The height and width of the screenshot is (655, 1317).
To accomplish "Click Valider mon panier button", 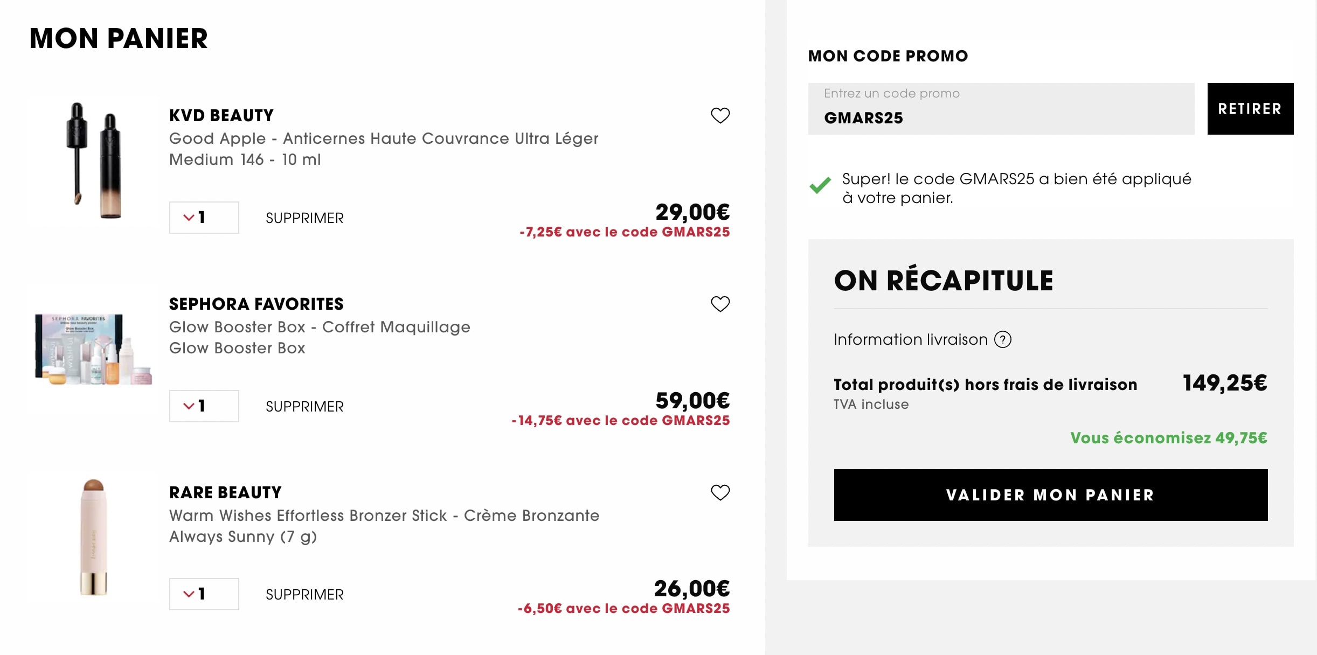I will (x=1050, y=495).
